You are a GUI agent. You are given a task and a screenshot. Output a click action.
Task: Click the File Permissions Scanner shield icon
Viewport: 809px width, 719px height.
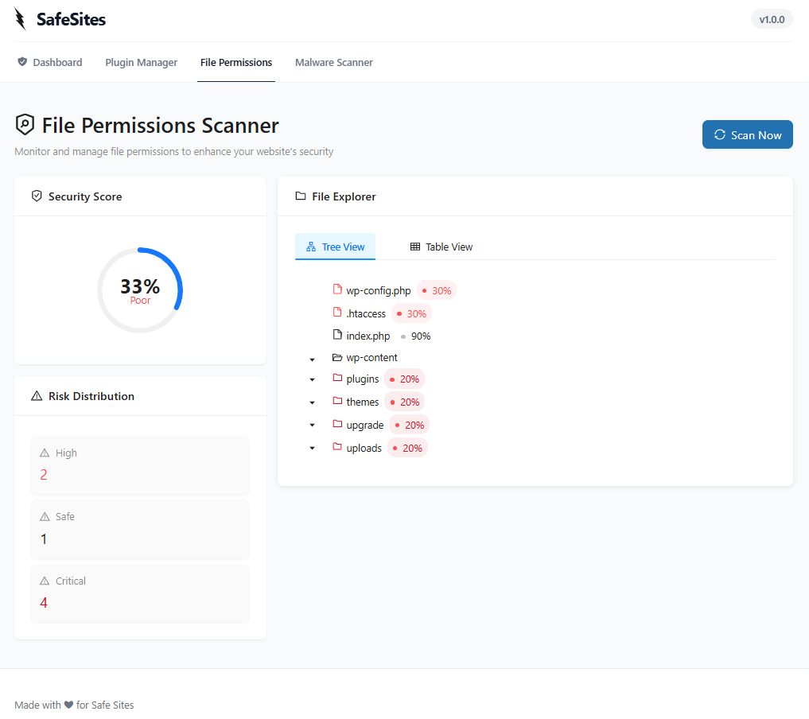[25, 125]
